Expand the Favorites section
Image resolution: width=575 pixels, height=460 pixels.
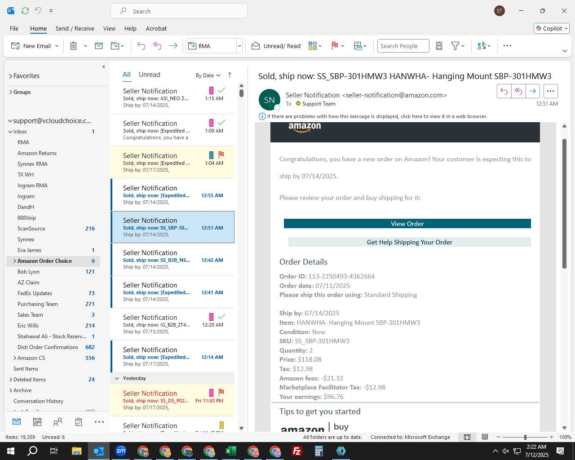point(10,76)
